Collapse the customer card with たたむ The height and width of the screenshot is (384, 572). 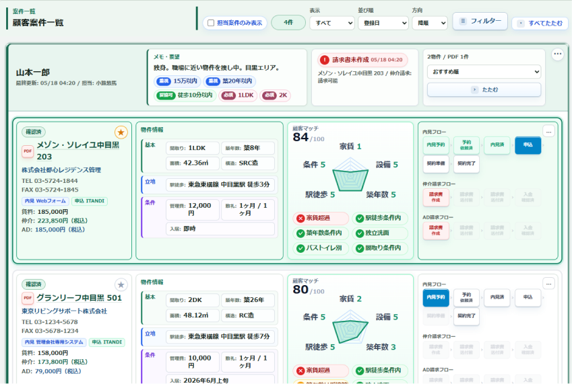point(484,89)
